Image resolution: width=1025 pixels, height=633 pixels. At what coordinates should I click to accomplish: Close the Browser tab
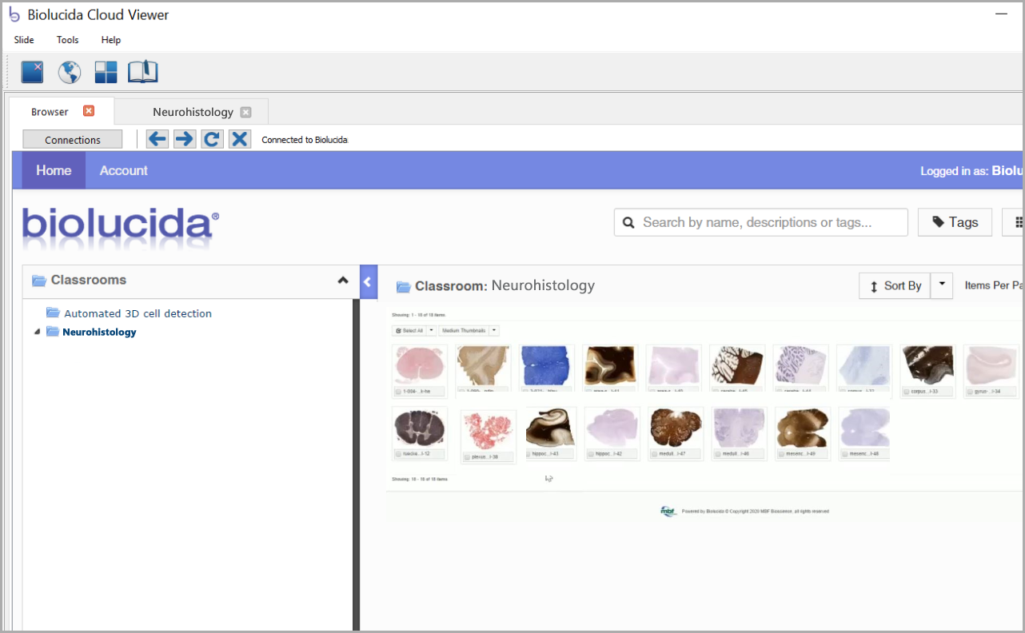pos(89,111)
